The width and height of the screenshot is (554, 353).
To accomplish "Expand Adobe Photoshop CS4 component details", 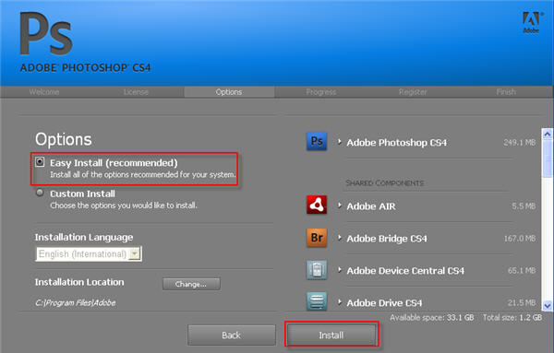I will tap(340, 142).
